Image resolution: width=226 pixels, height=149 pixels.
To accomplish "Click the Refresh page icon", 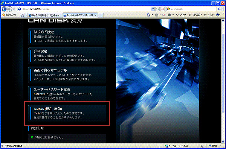I will coord(158,9).
